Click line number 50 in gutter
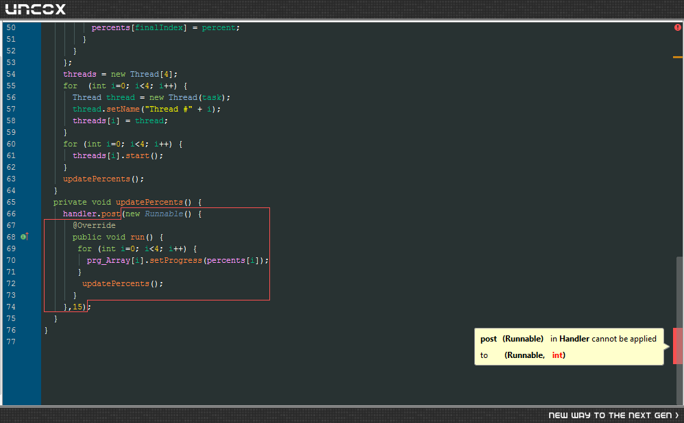 (x=11, y=27)
